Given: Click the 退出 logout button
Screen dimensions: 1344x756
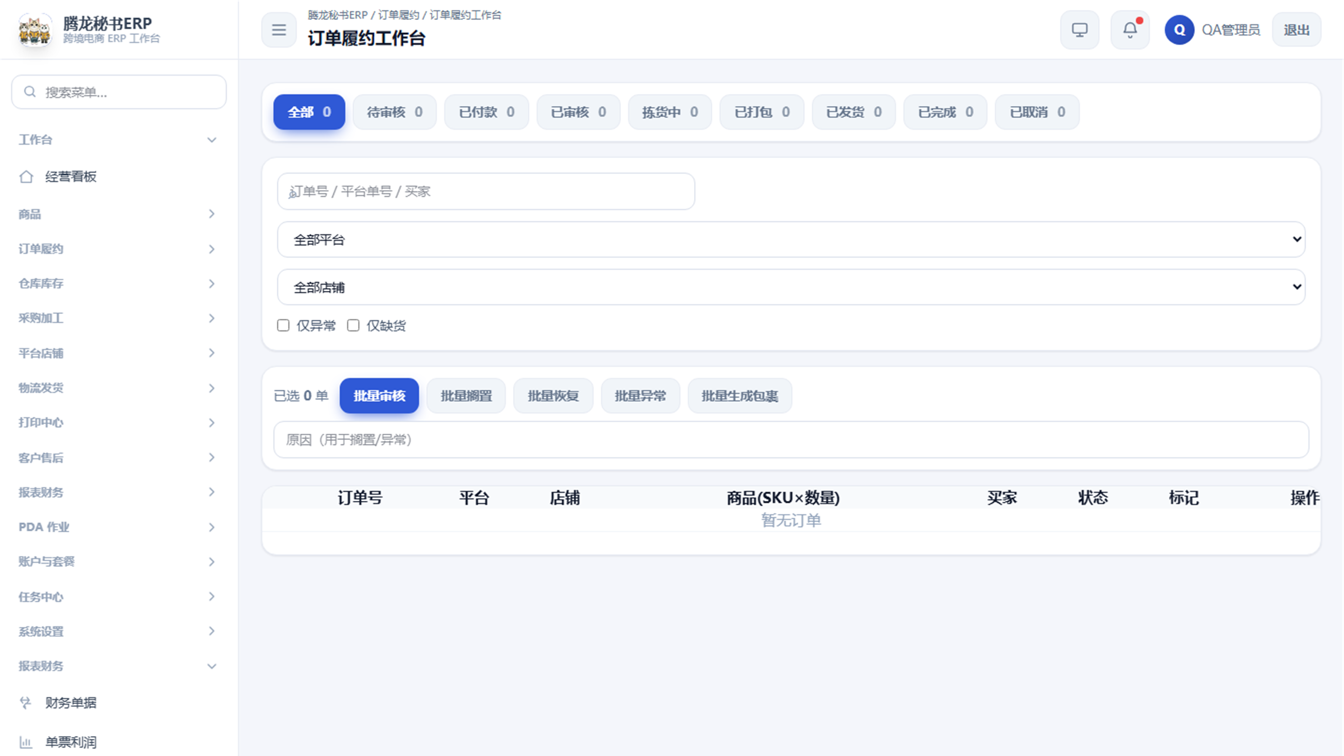Looking at the screenshot, I should pyautogui.click(x=1296, y=30).
